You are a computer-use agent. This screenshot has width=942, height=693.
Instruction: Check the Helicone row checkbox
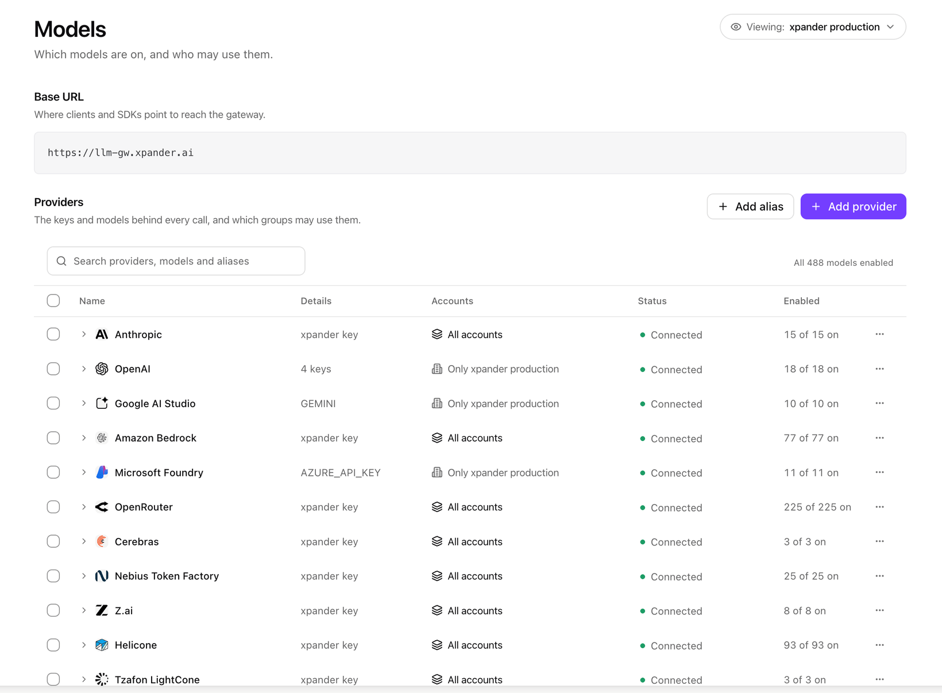click(x=53, y=645)
